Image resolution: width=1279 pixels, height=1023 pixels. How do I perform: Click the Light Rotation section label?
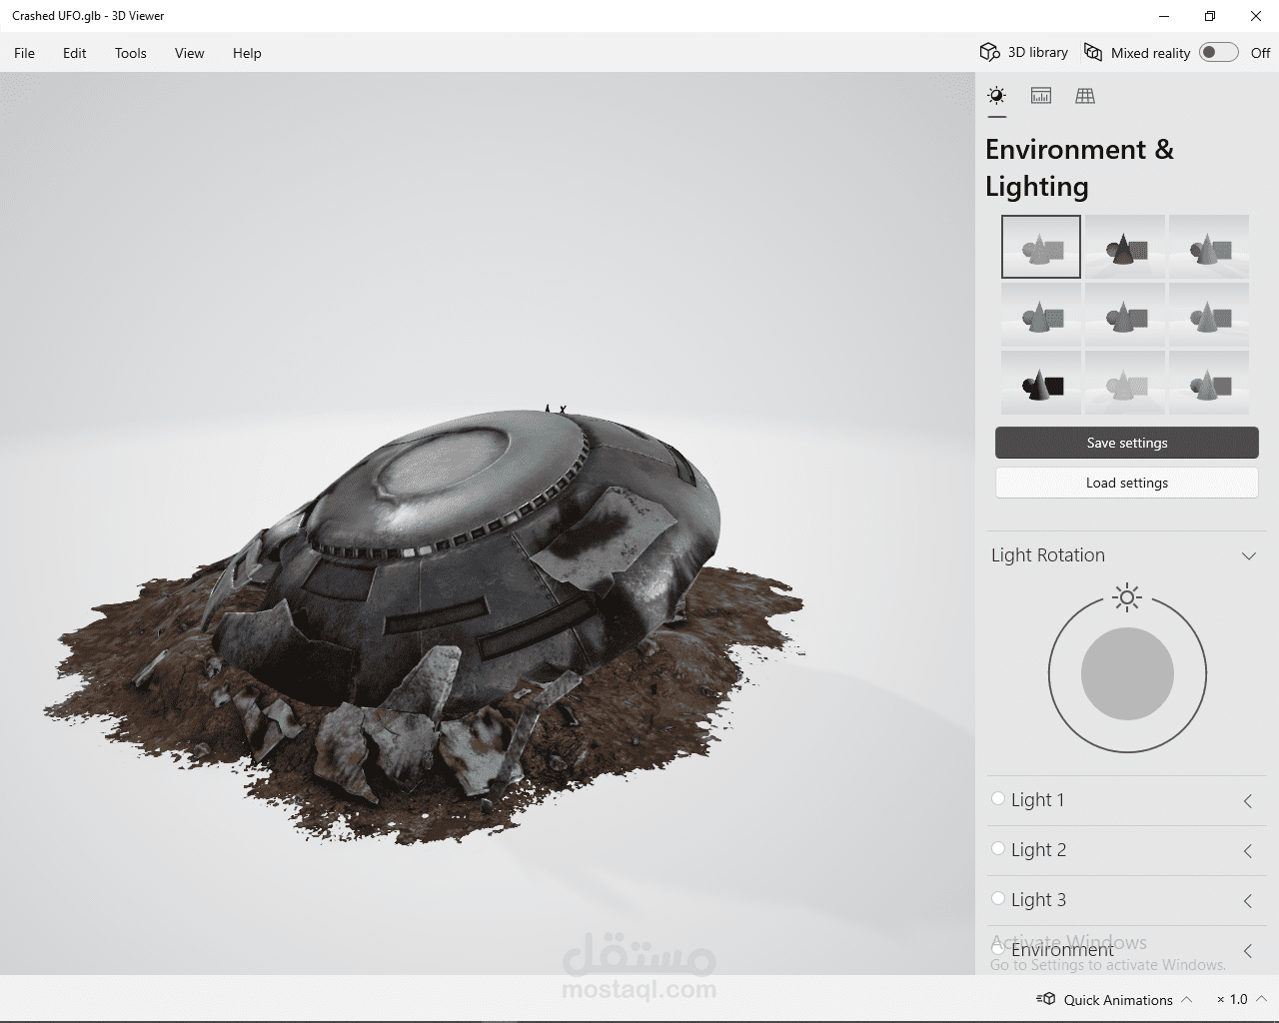[1048, 555]
